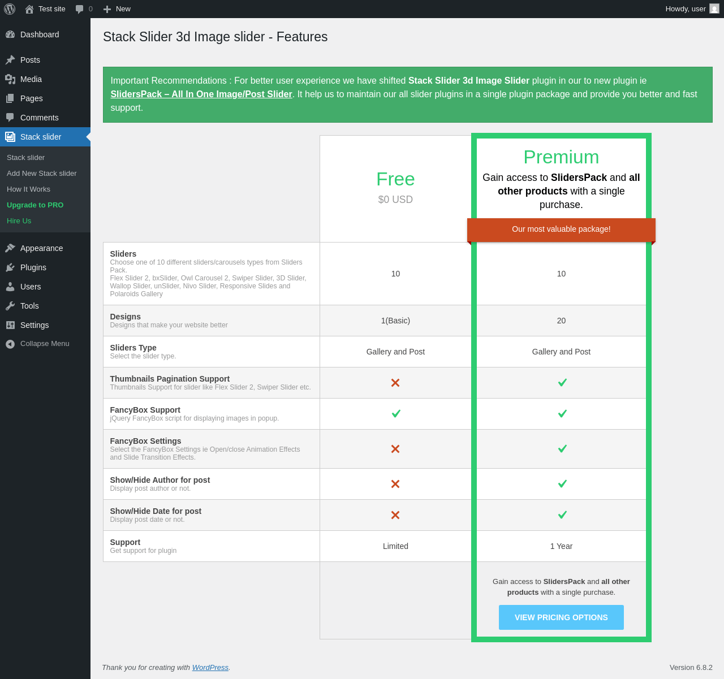Viewport: 724px width, 679px height.
Task: Open SlidersPack All In One Image/Post Slider link
Action: (x=201, y=94)
